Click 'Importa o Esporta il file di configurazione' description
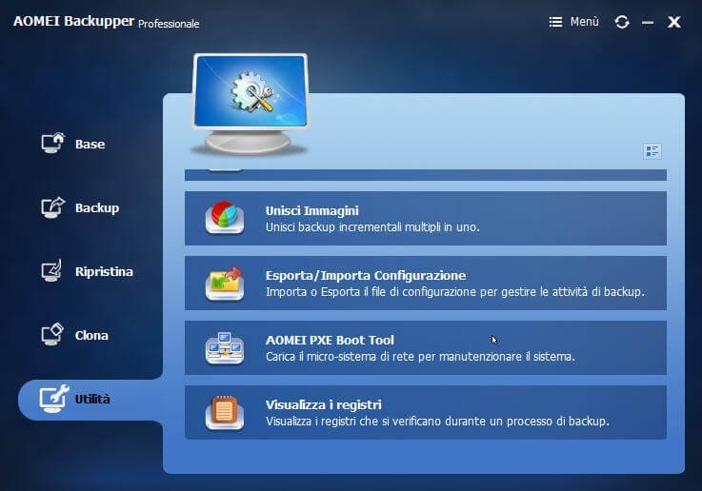 (455, 292)
